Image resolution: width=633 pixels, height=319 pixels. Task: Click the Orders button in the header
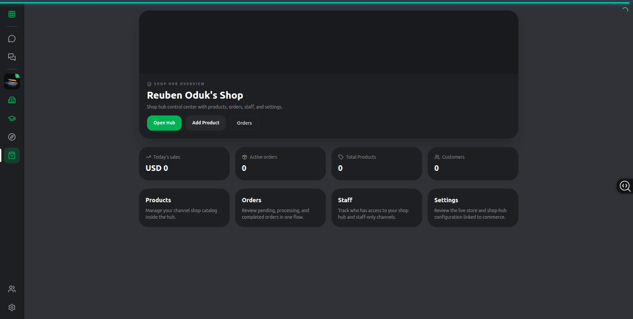click(244, 123)
